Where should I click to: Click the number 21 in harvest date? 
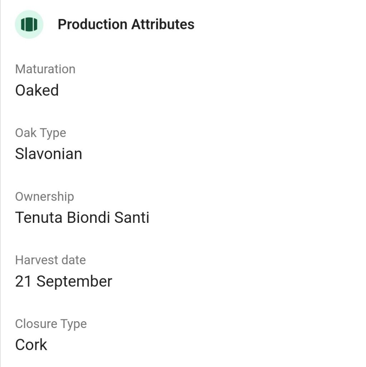(x=23, y=282)
